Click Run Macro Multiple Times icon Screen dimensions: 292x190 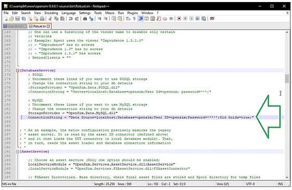[198, 19]
